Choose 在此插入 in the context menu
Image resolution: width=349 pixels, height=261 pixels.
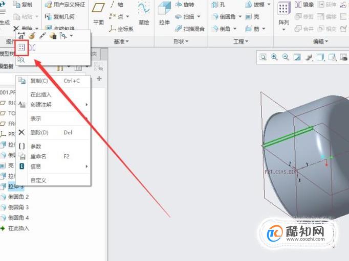click(x=53, y=94)
